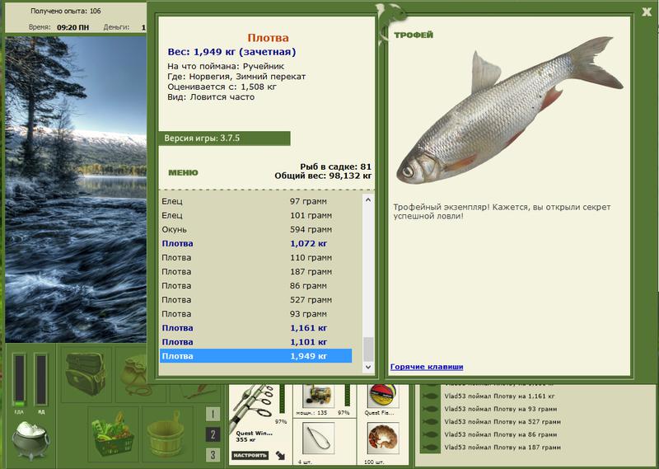
Task: Click fish icon beside the 187 грамм log entry
Action: point(429,448)
